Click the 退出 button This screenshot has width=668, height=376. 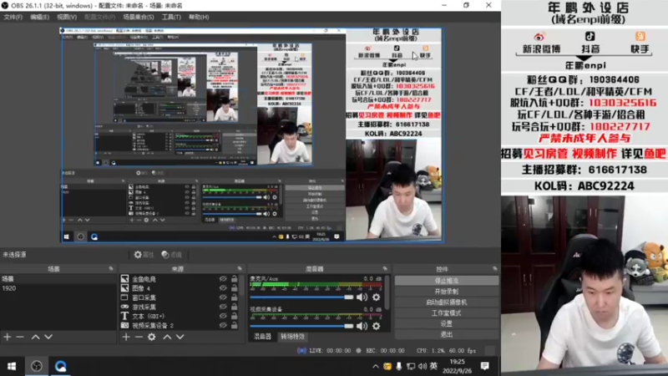tap(447, 334)
